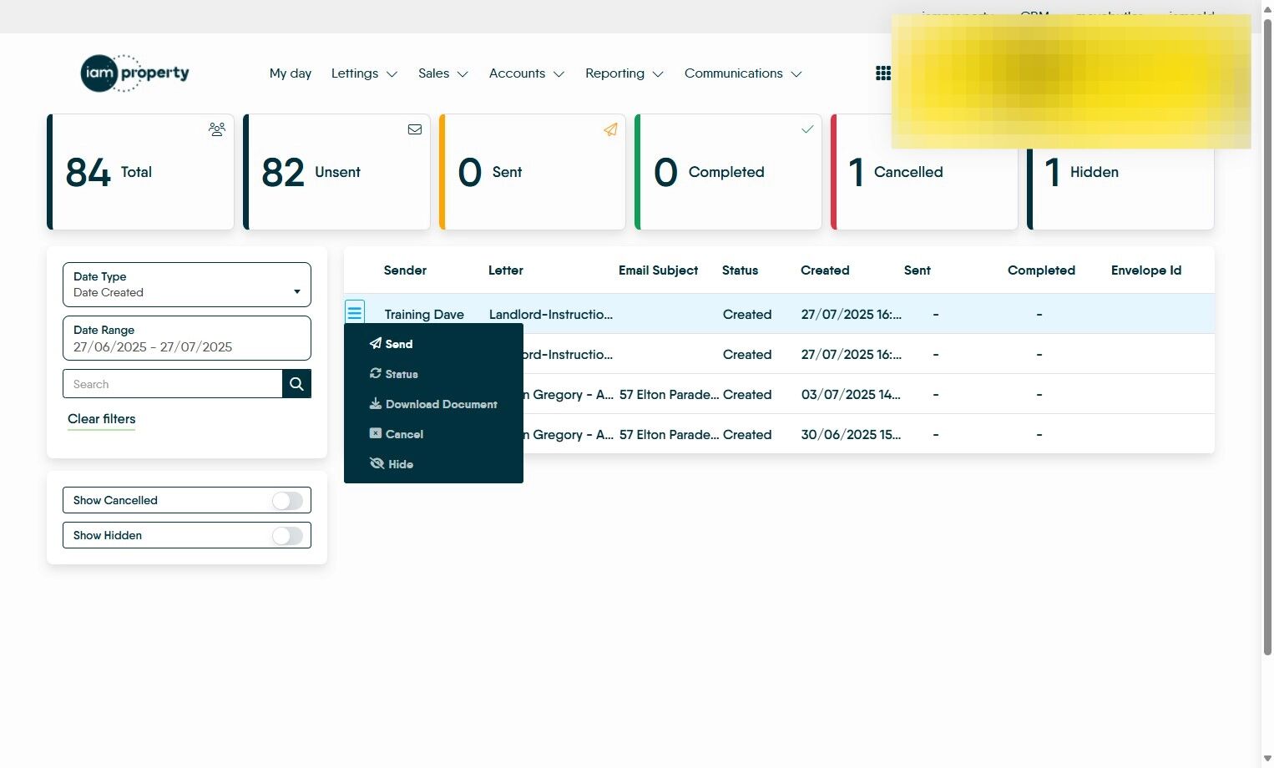1274x768 pixels.
Task: Sort by Status column header
Action: (x=740, y=270)
